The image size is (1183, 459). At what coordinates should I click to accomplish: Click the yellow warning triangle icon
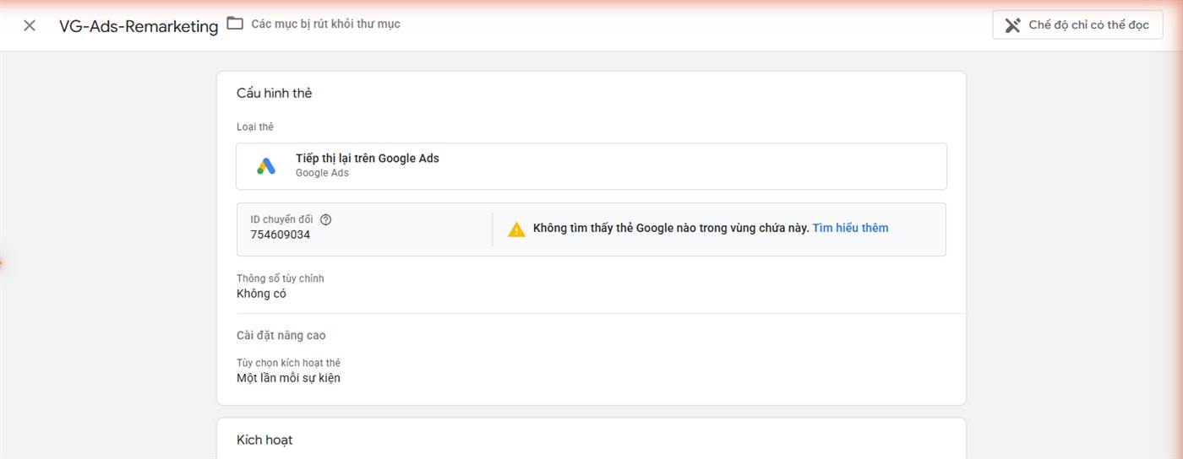pos(516,229)
